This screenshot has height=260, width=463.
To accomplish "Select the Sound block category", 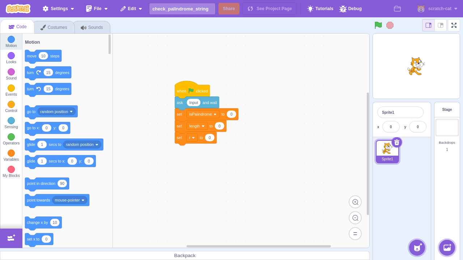I will point(11,74).
